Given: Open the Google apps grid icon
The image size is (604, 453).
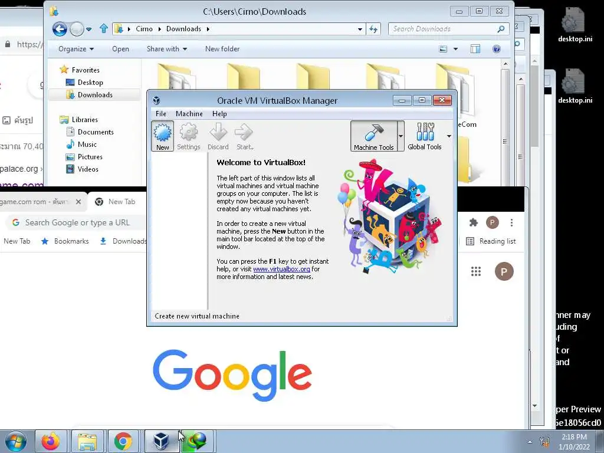Looking at the screenshot, I should 476,271.
